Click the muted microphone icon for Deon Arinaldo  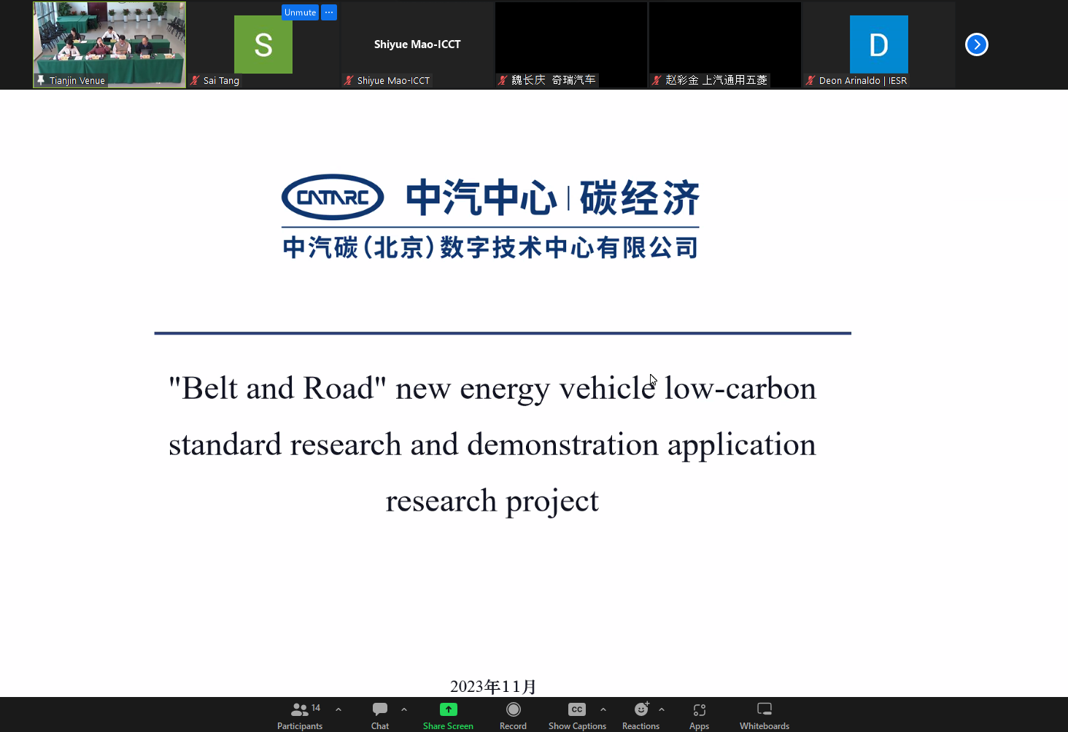click(x=810, y=80)
